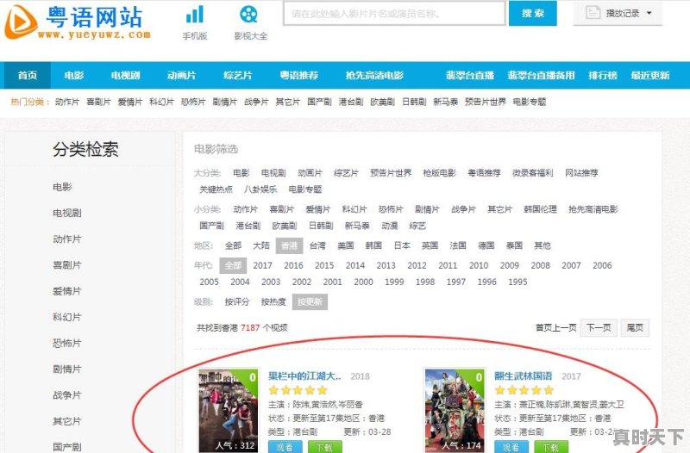This screenshot has width=690, height=453.
Task: Open the 翻生武林国语 title link
Action: tap(524, 376)
